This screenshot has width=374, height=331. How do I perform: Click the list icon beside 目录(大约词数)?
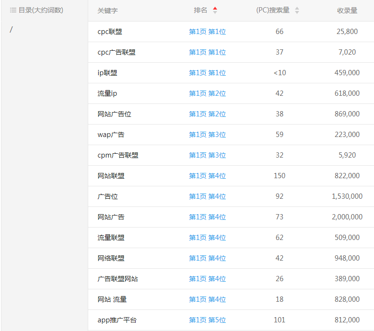pos(13,10)
